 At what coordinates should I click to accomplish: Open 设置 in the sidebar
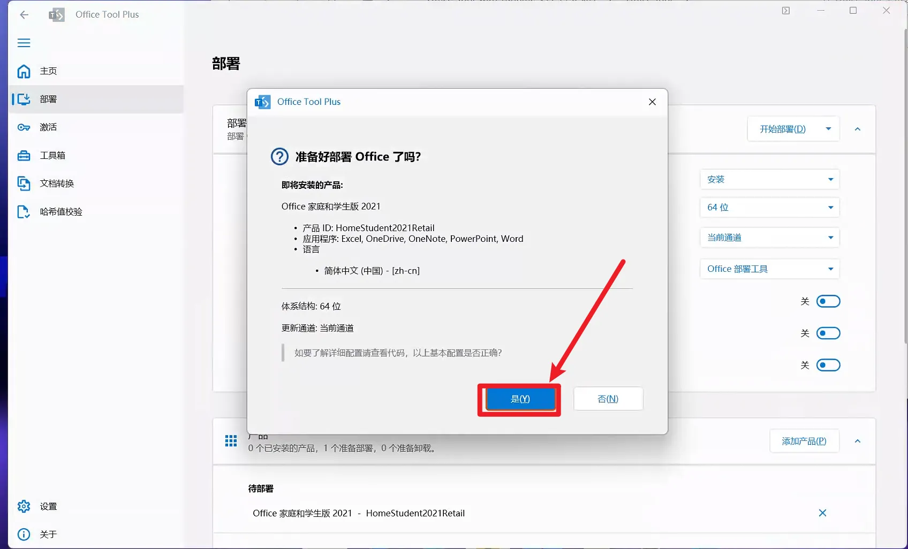tap(96, 506)
